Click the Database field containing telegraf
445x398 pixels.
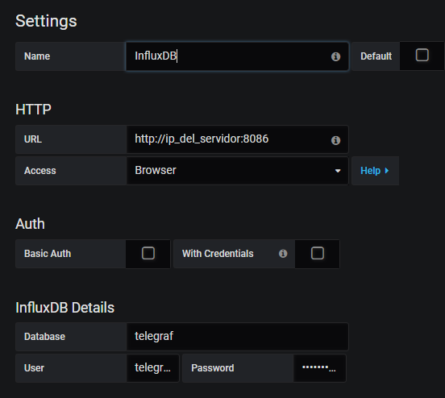(237, 337)
